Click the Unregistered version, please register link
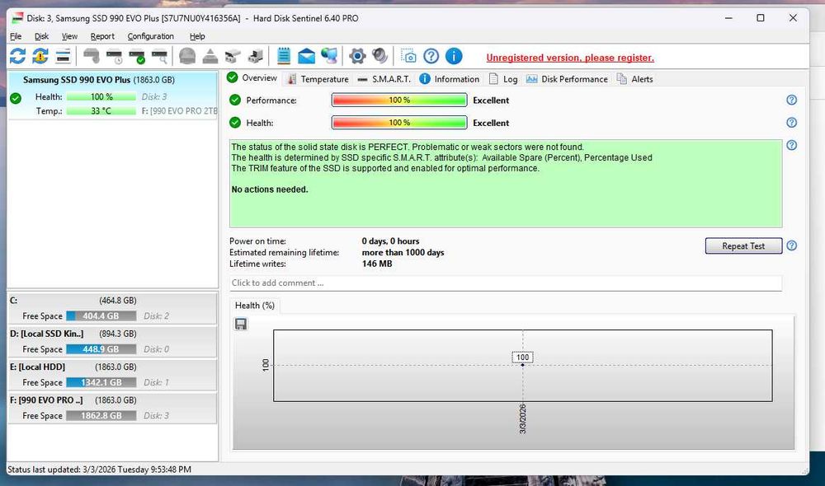Image resolution: width=825 pixels, height=486 pixels. click(x=570, y=58)
